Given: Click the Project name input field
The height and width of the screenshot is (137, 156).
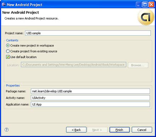Looking at the screenshot, I should (x=88, y=33).
